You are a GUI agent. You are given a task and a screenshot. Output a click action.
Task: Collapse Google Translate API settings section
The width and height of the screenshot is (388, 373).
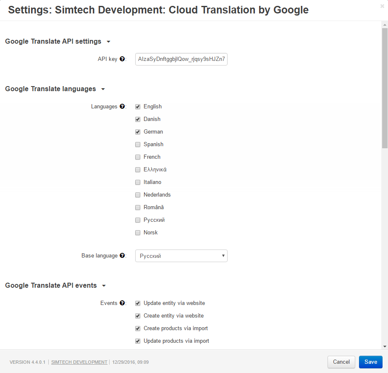pyautogui.click(x=58, y=41)
